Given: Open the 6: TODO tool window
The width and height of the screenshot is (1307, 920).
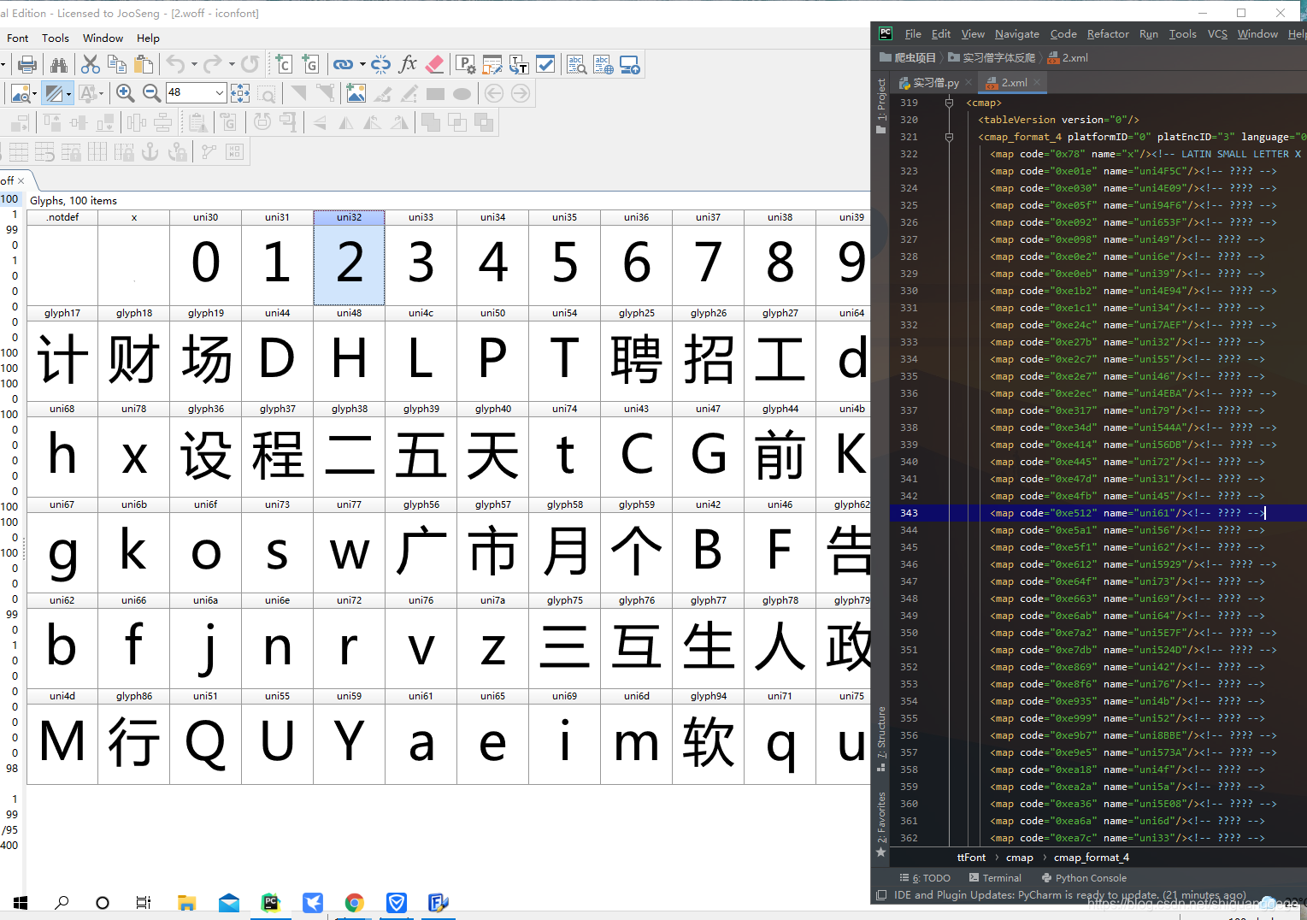Looking at the screenshot, I should tap(925, 878).
